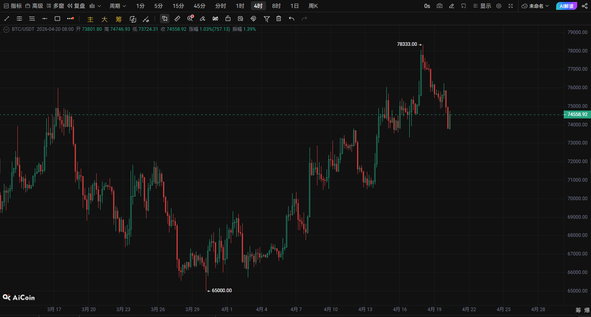Image resolution: width=591 pixels, height=317 pixels.
Task: Open the AI解读 analysis button
Action: (x=566, y=6)
